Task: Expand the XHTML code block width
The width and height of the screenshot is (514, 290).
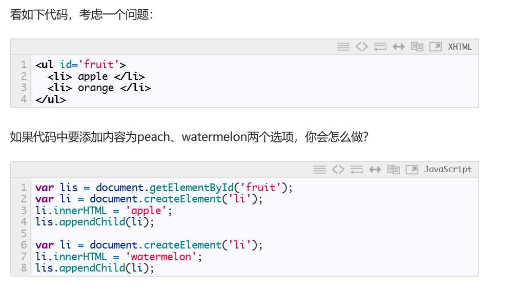Action: tap(399, 47)
